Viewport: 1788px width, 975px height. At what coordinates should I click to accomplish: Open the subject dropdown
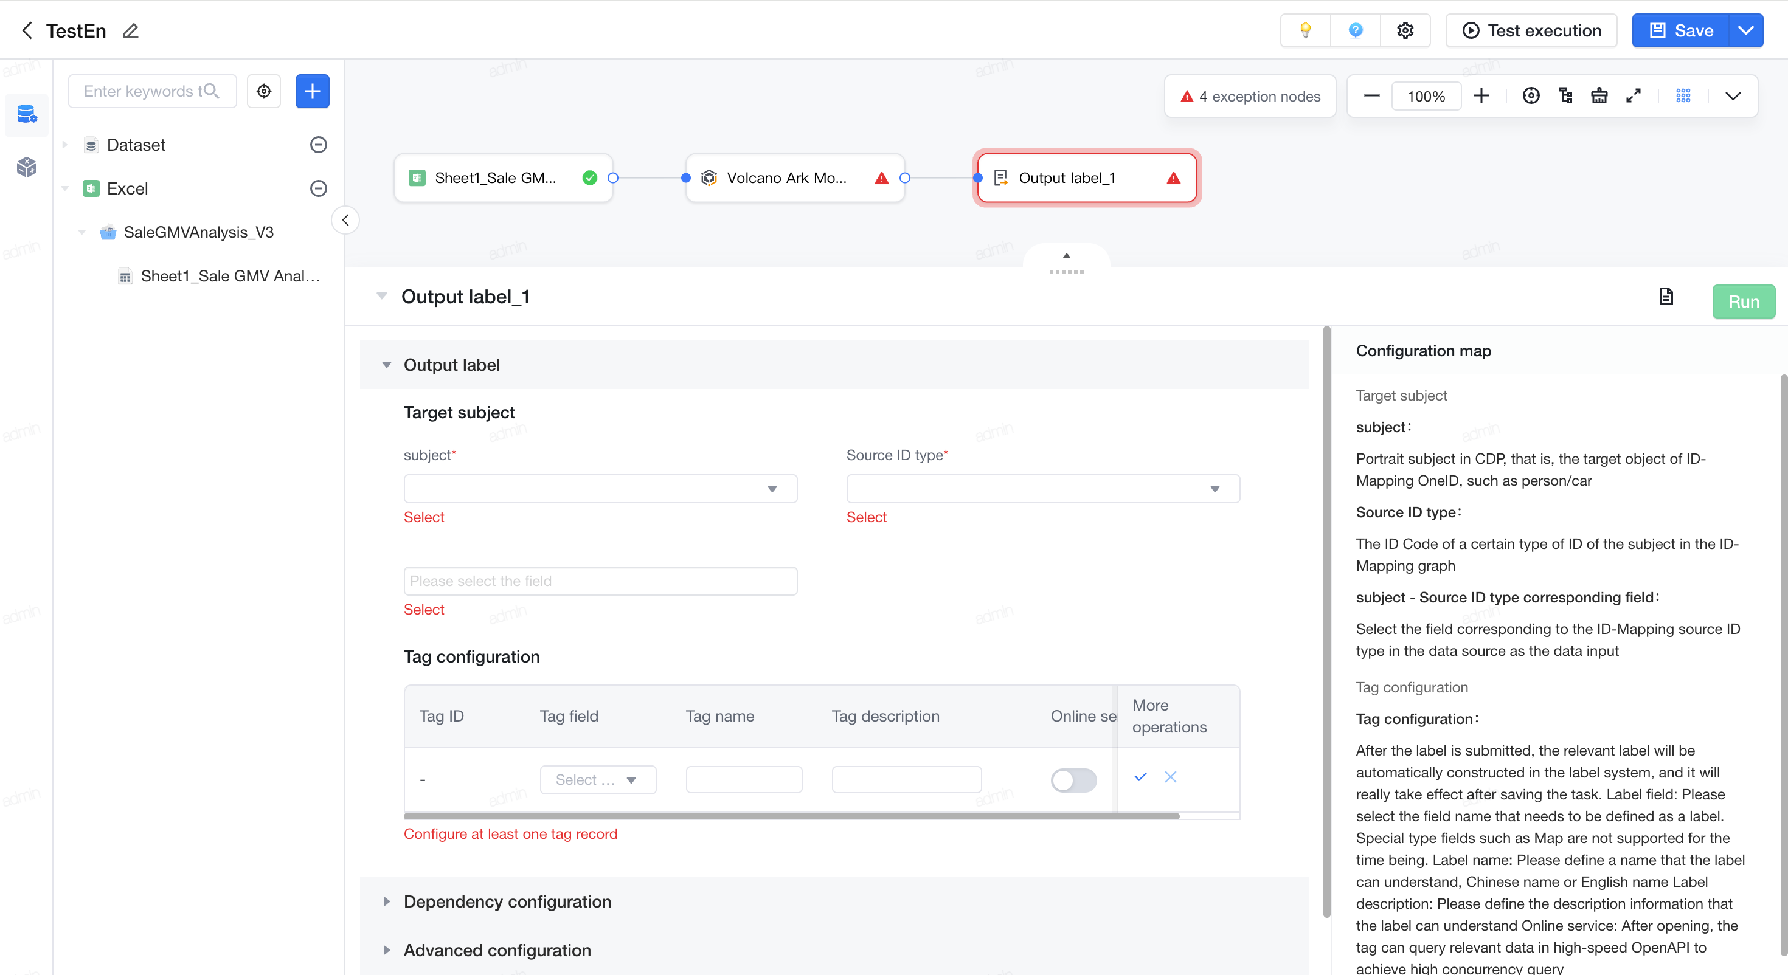coord(600,489)
